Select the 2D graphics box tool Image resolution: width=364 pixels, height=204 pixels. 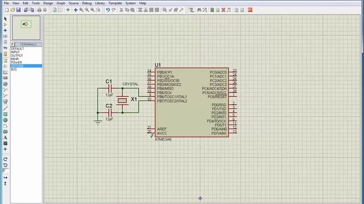5,114
